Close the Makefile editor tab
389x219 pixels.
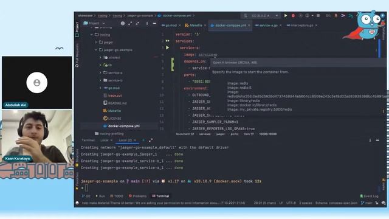pyautogui.click(x=205, y=26)
